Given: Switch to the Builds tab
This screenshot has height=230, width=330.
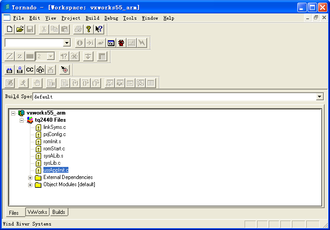Looking at the screenshot, I should pos(59,212).
